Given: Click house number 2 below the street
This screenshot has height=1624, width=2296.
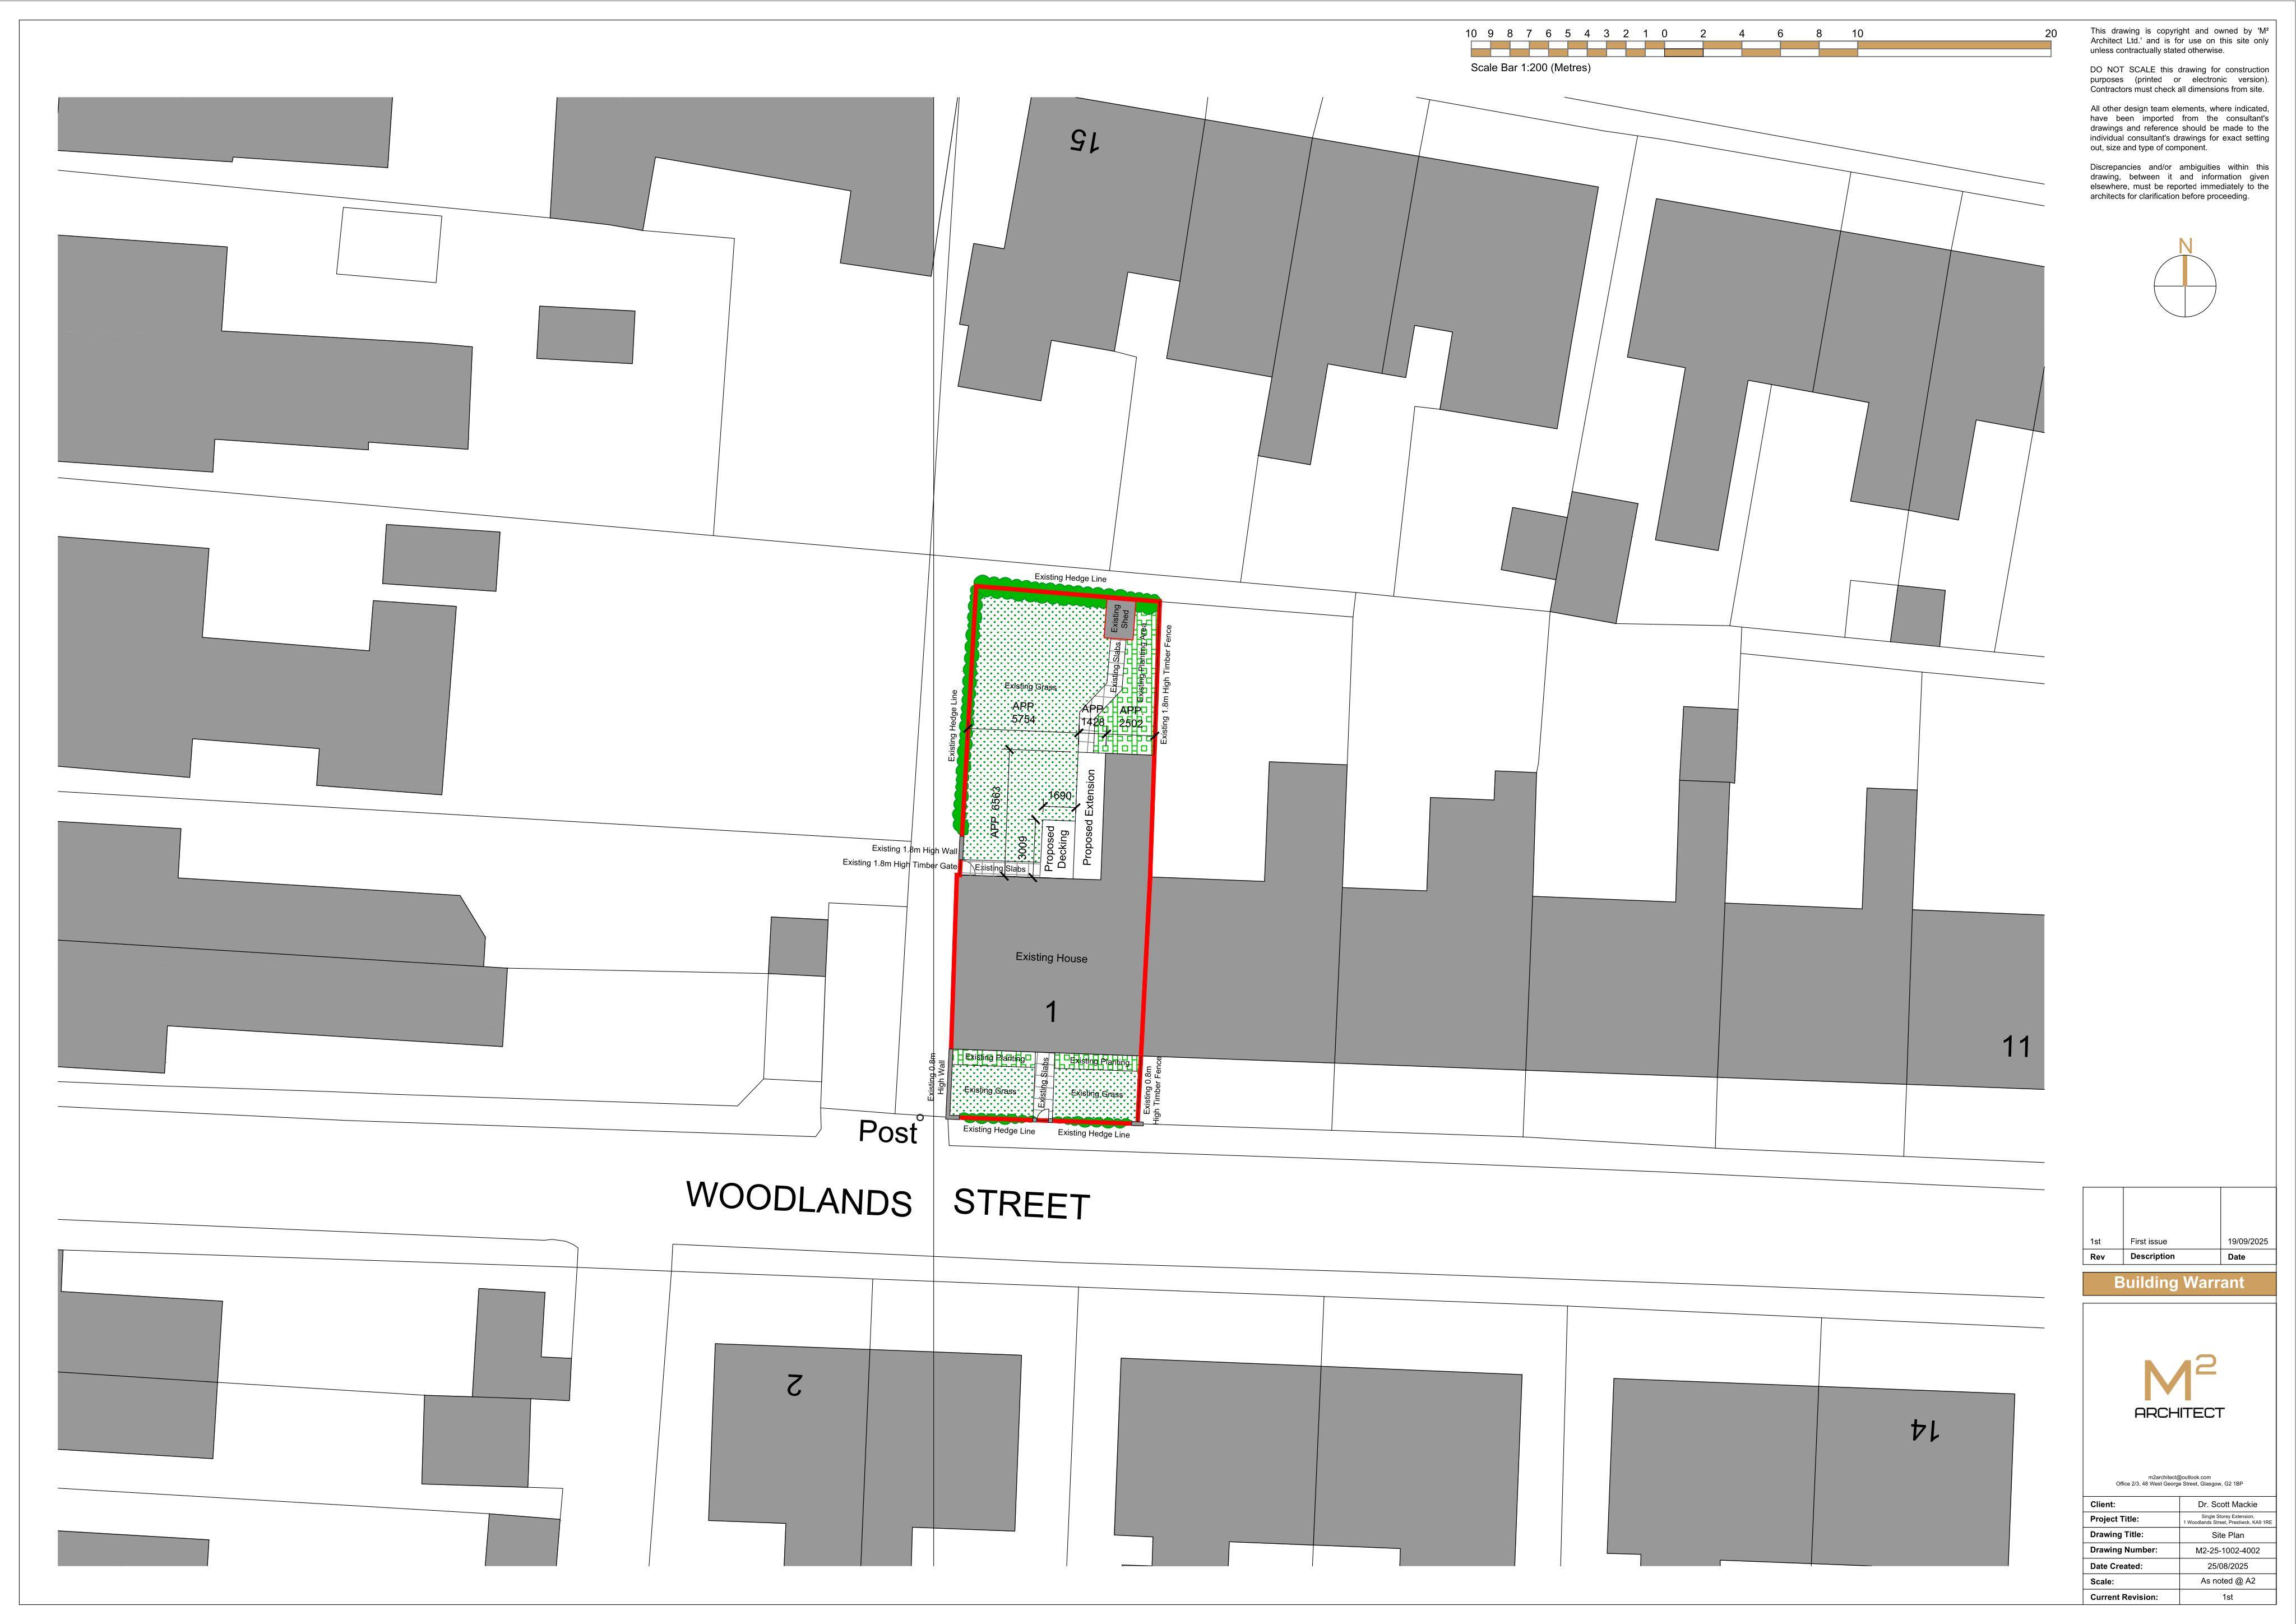Looking at the screenshot, I should point(793,1385).
